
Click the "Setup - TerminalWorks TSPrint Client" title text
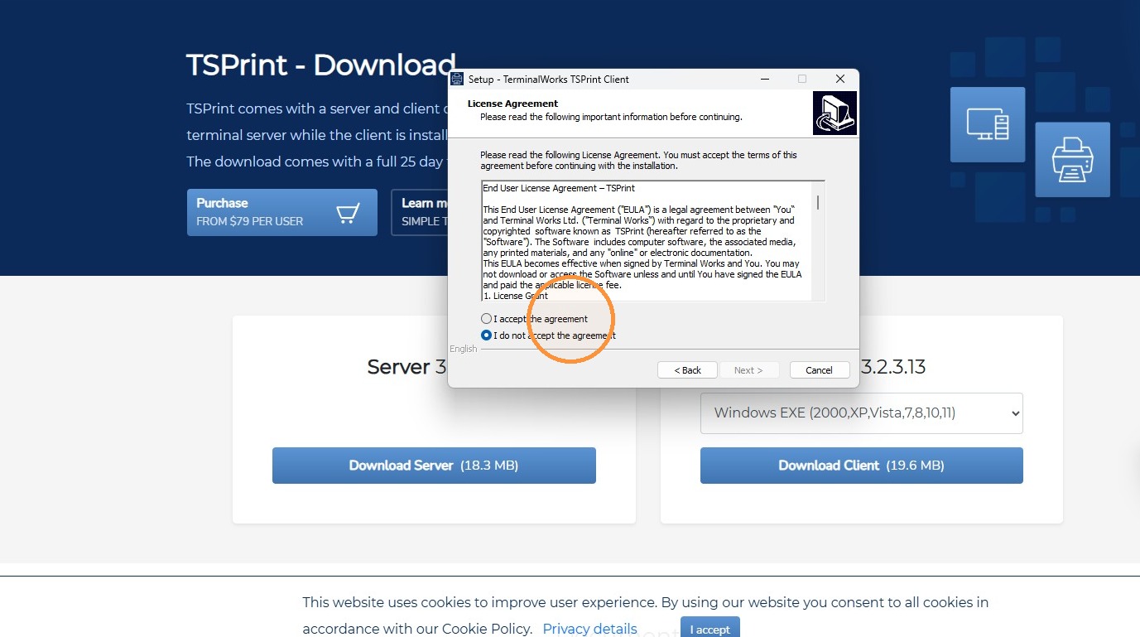(x=549, y=80)
